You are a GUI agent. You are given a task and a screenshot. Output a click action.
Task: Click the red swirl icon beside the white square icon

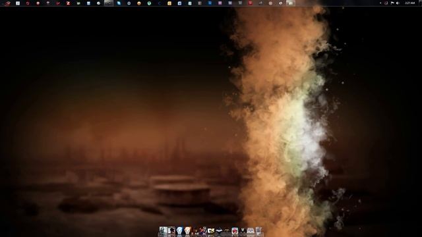pos(28,3)
